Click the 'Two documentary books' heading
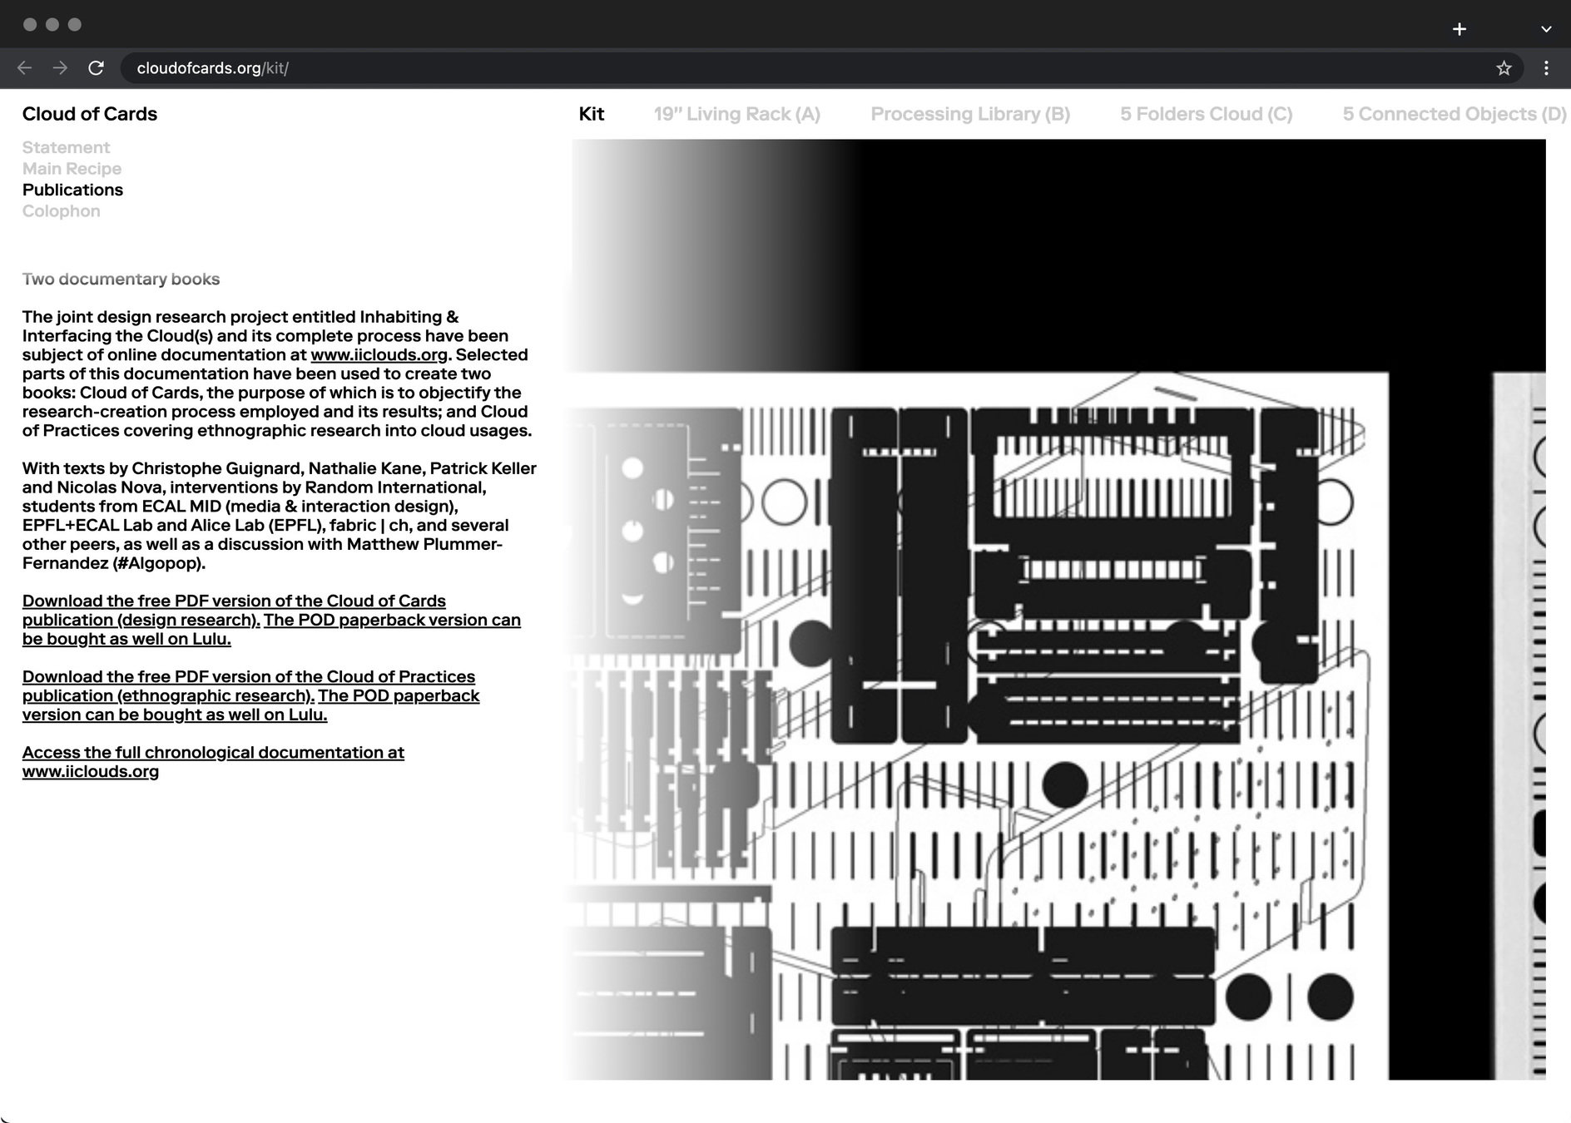1571x1123 pixels. (121, 280)
